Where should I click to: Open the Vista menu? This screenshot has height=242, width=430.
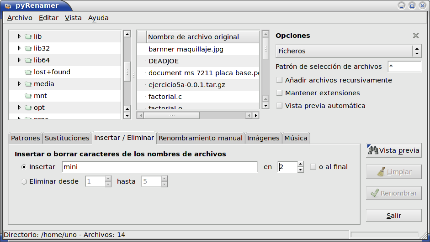[73, 18]
